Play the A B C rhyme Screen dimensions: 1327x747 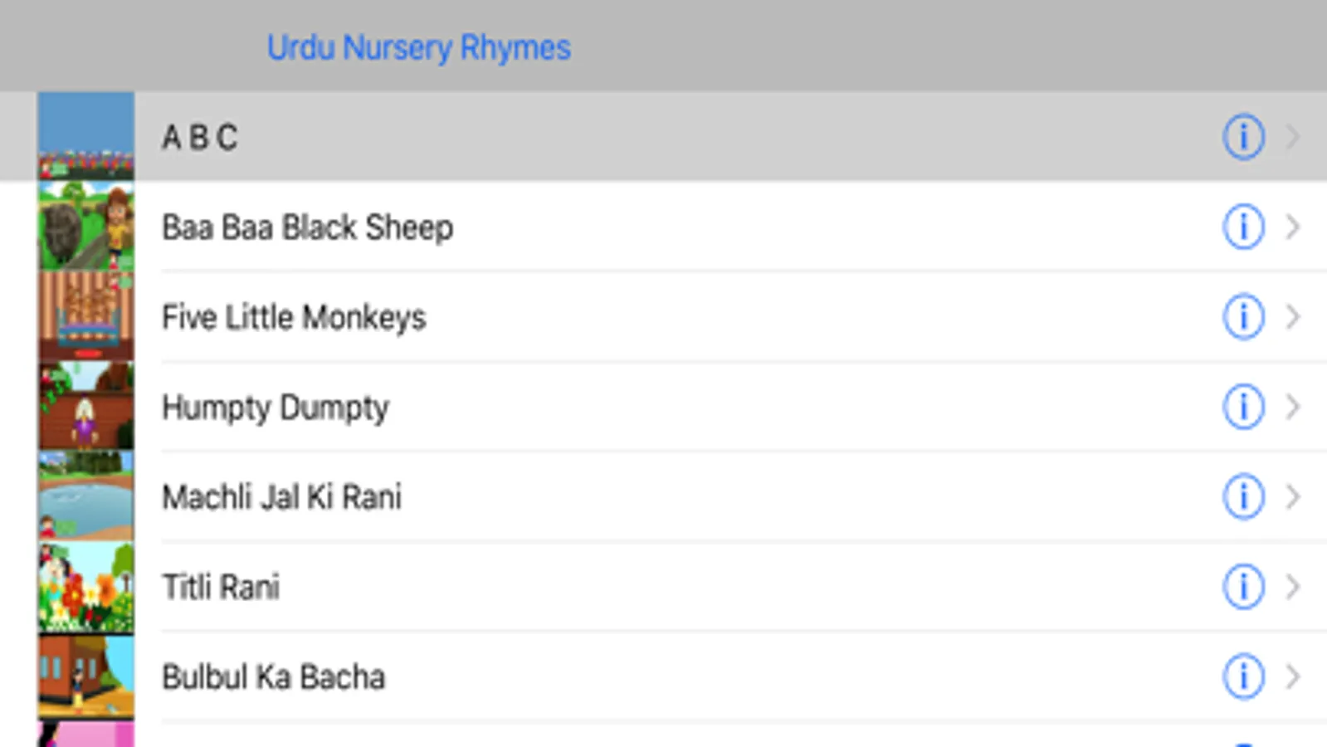[200, 137]
